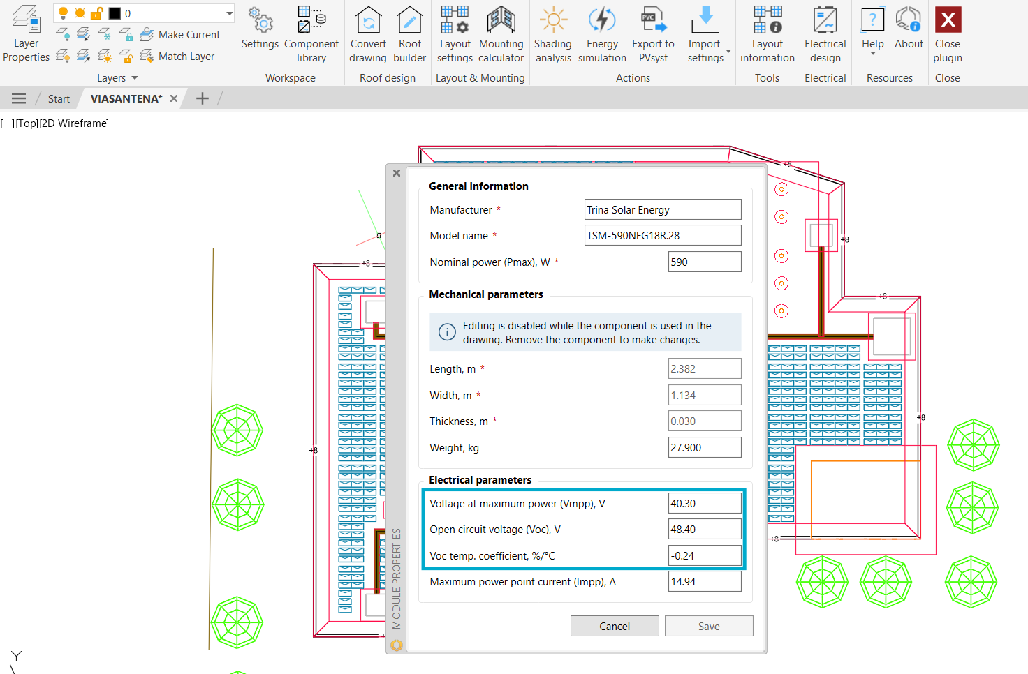Screen dimensions: 1028x674
Task: Click the Model name input field
Action: 663,235
